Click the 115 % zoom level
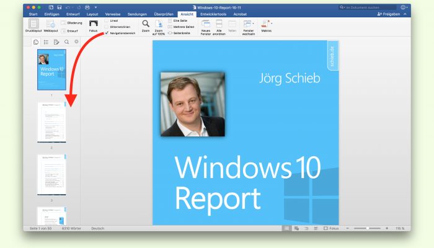 (x=400, y=228)
